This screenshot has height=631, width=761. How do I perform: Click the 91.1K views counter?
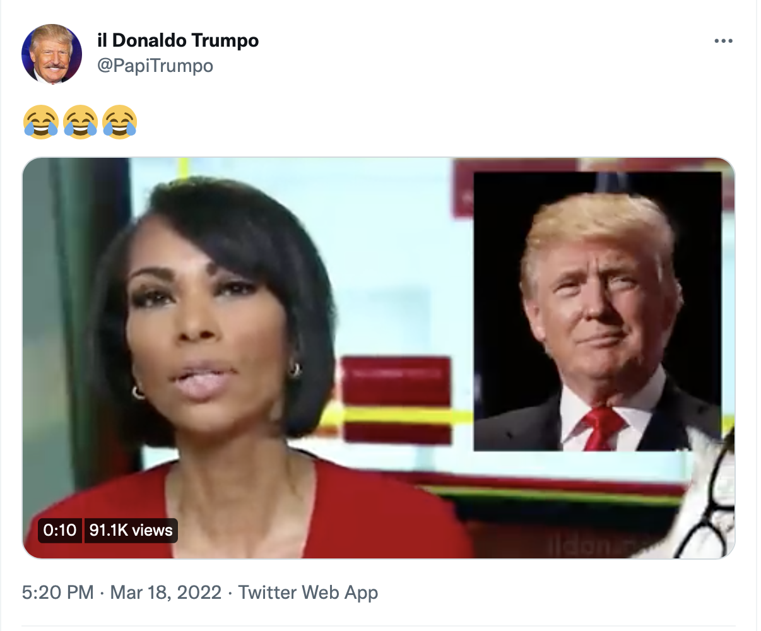click(x=131, y=530)
